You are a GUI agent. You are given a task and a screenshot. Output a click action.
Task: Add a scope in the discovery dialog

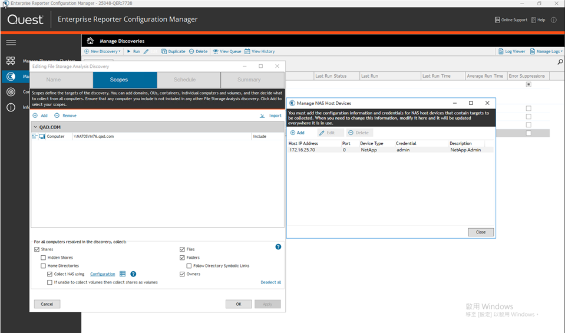(x=40, y=116)
